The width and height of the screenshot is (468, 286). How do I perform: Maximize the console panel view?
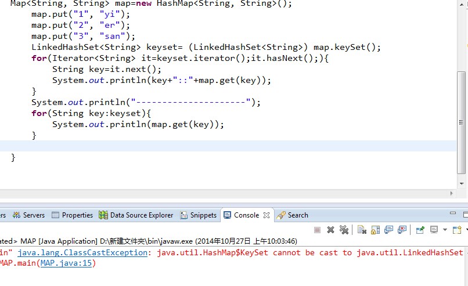(466, 215)
